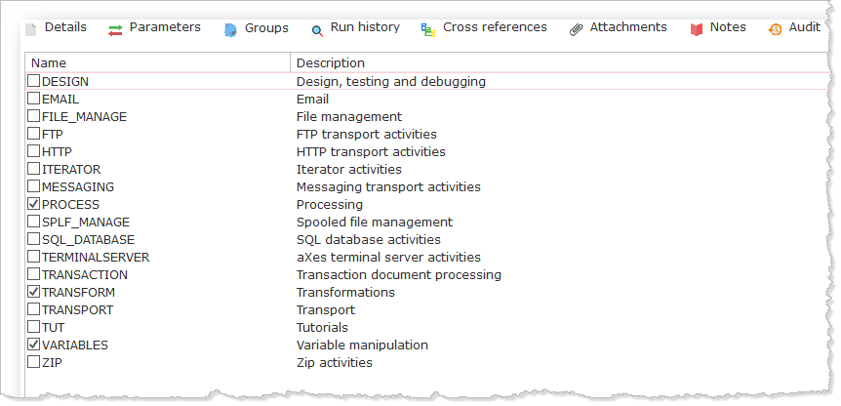This screenshot has width=841, height=406.
Task: Click the Parameters arrows icon
Action: click(x=115, y=30)
